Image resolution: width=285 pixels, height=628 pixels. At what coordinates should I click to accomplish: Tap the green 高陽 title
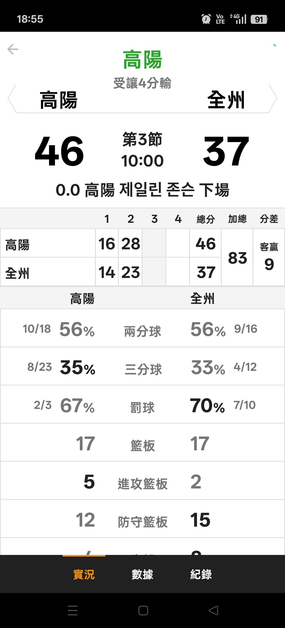(x=142, y=60)
